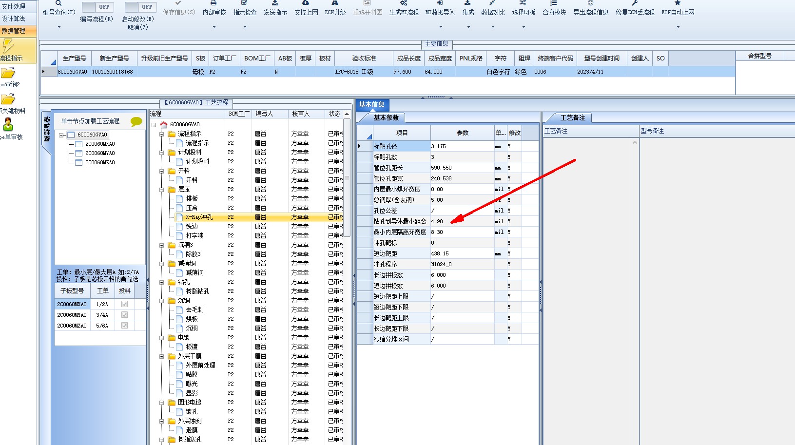Toggle 投料 checkbox for 2C0060MXA0
The width and height of the screenshot is (795, 445).
click(x=124, y=304)
